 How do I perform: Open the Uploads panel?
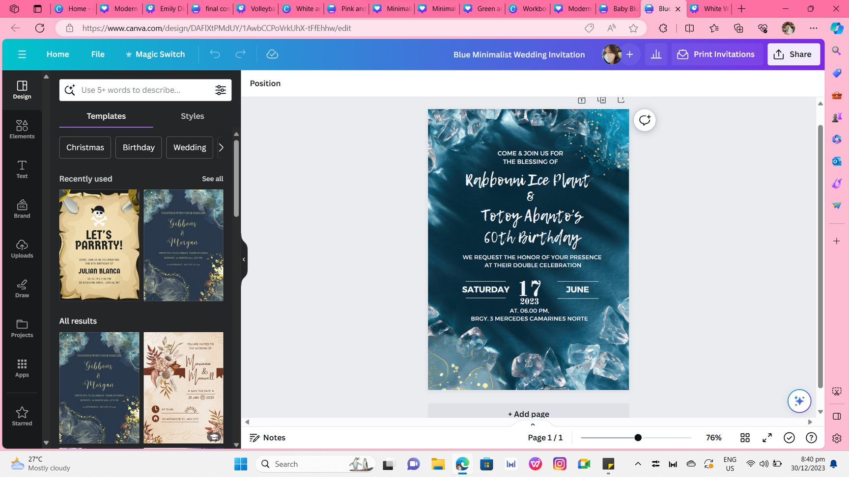click(22, 248)
